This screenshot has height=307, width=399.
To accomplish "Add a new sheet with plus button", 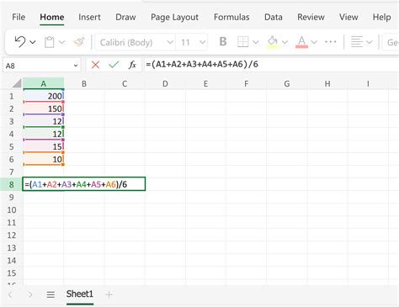I will (x=109, y=294).
